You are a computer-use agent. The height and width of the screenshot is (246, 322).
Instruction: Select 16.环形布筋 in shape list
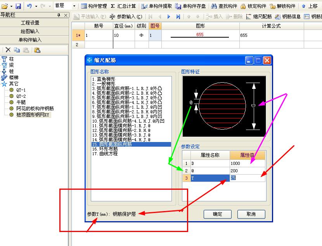pyautogui.click(x=105, y=149)
